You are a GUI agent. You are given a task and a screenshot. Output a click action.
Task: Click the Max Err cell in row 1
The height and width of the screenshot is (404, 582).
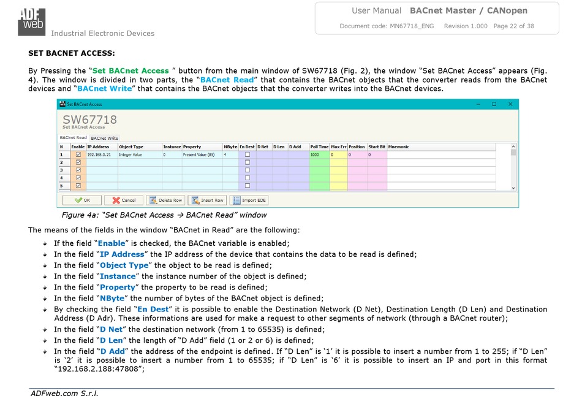click(339, 154)
